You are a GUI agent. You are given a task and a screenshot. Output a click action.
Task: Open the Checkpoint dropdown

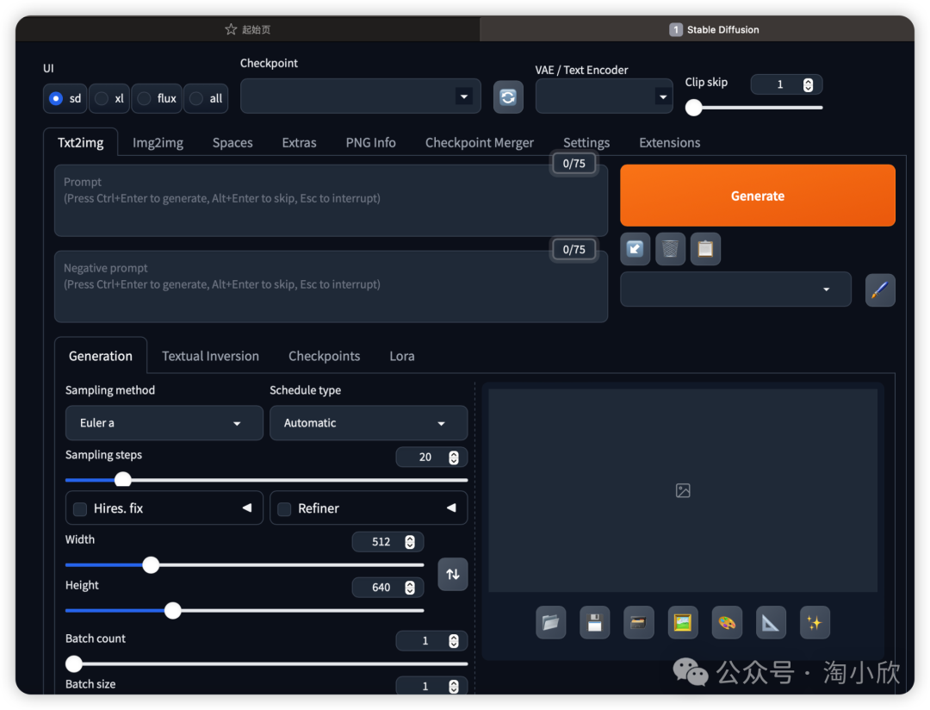coord(361,97)
